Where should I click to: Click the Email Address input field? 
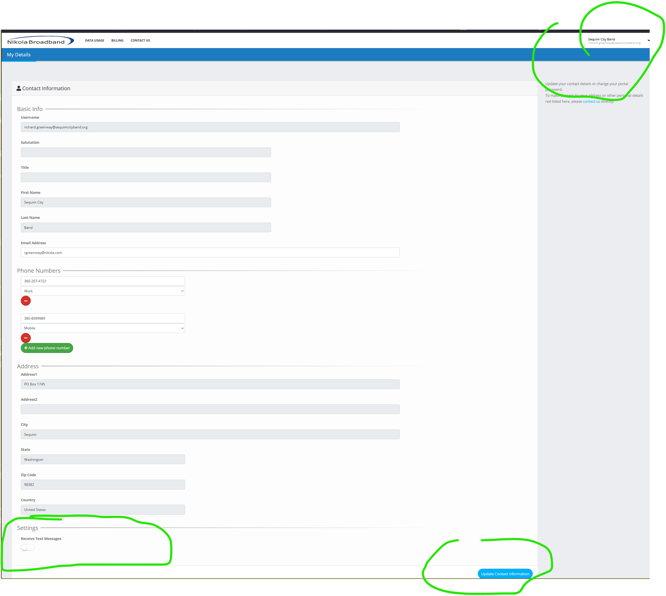tap(210, 252)
